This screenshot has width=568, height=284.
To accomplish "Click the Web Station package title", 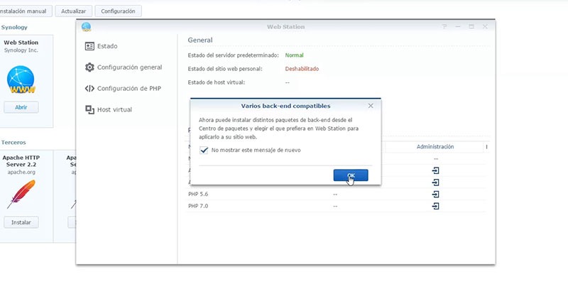I will tap(21, 43).
